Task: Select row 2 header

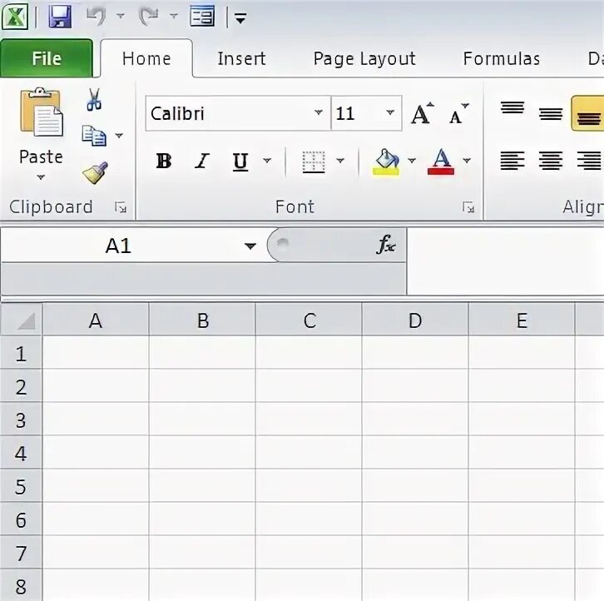Action: click(21, 387)
